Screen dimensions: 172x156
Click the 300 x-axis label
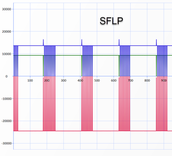pos(64,80)
